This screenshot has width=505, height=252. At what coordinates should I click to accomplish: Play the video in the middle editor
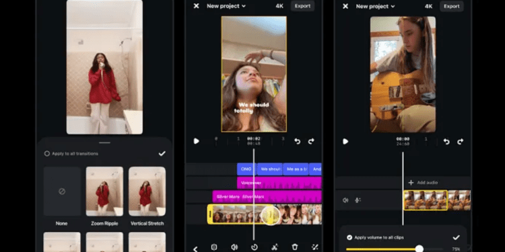tap(196, 141)
